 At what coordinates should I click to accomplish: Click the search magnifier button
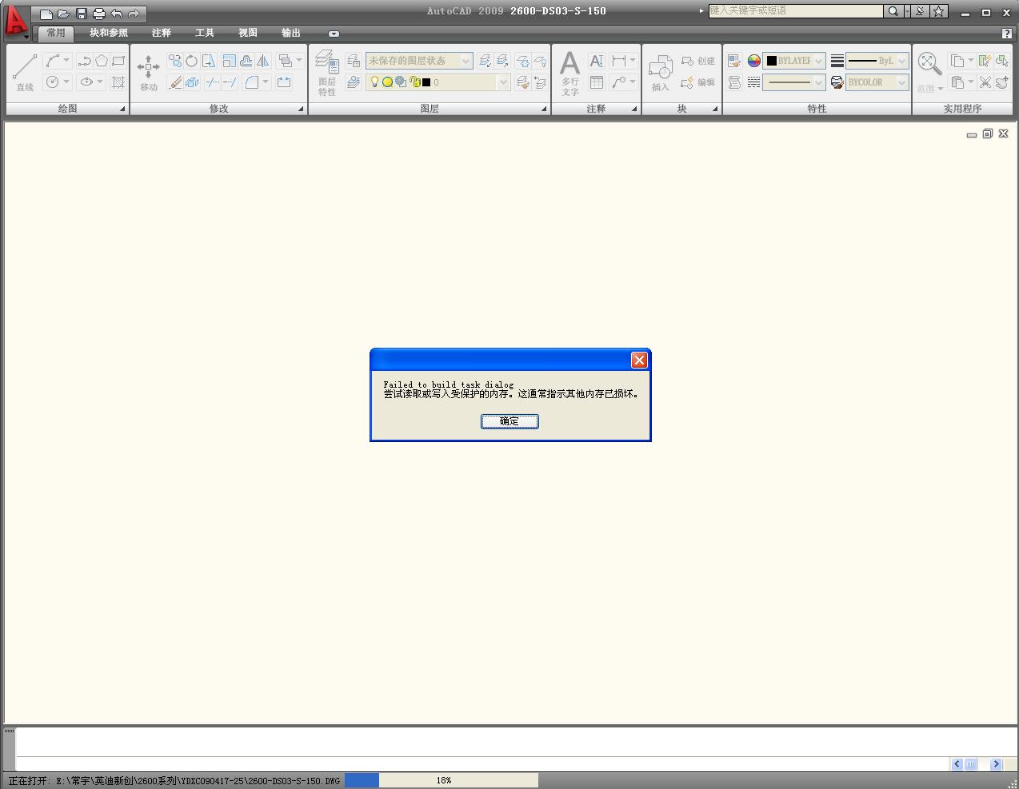[893, 11]
